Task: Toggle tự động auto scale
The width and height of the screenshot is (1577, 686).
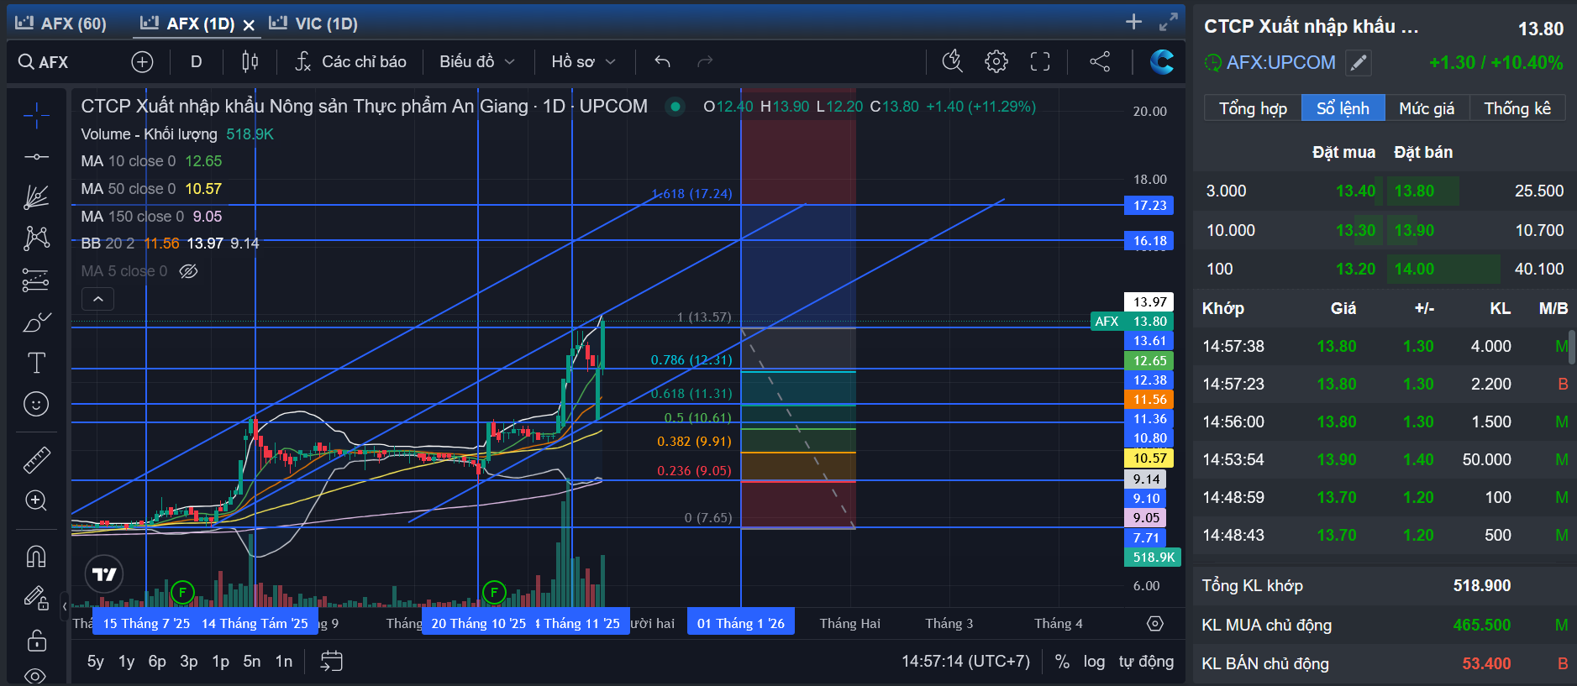Action: tap(1146, 662)
